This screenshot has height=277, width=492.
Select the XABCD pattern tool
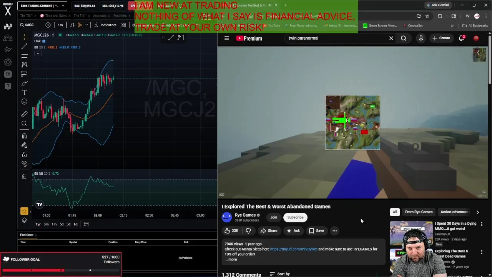point(24,65)
